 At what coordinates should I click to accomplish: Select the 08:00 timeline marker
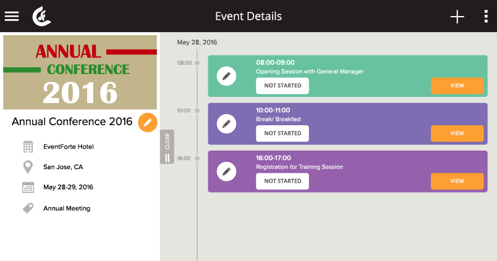(197, 63)
